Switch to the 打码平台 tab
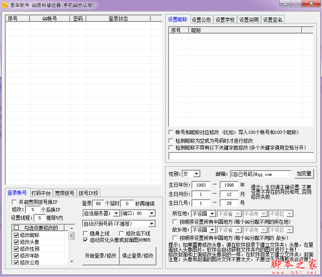The height and width of the screenshot is (277, 322). click(41, 193)
